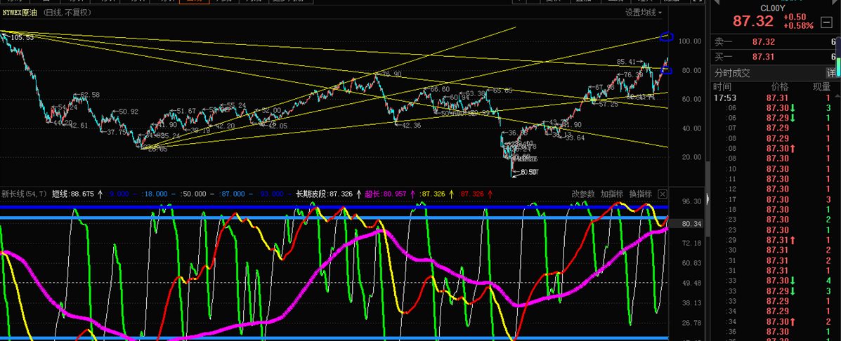
Task: Click the 现量 column header
Action: click(822, 87)
